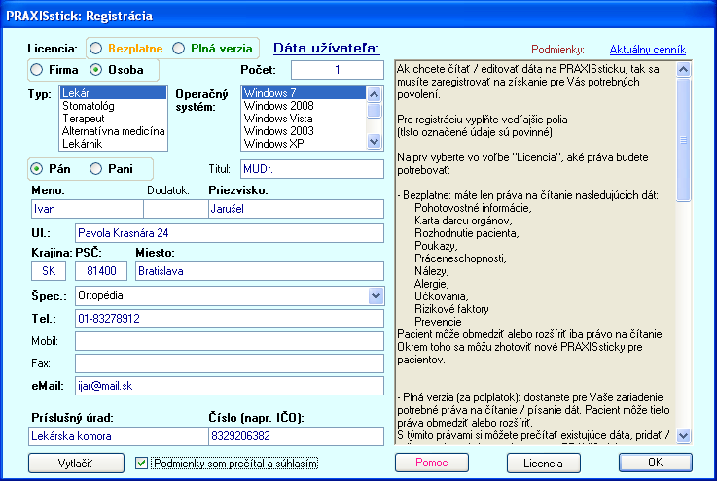The width and height of the screenshot is (717, 481).
Task: Select Windows XP operating system
Action: 305,144
